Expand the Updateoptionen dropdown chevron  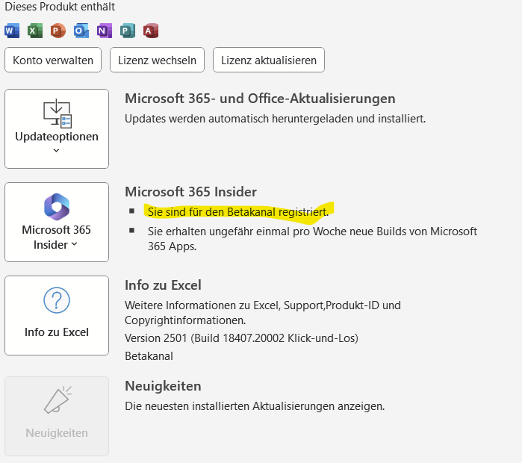[56, 150]
